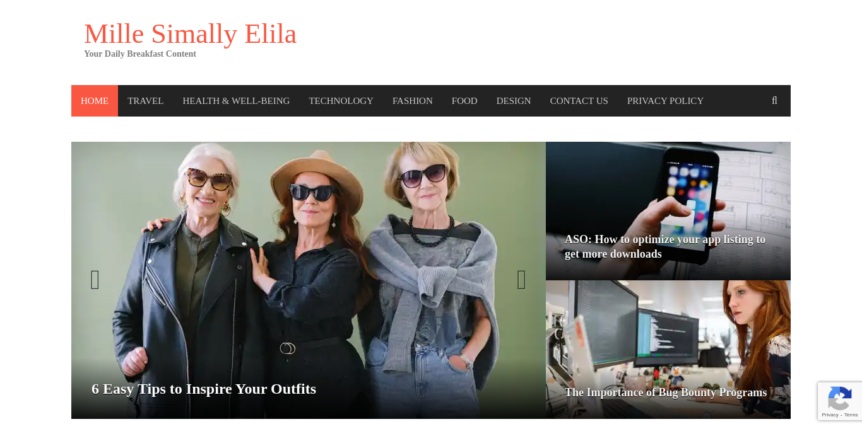Click the Mille Simally Elila site title
862x429 pixels.
191,34
